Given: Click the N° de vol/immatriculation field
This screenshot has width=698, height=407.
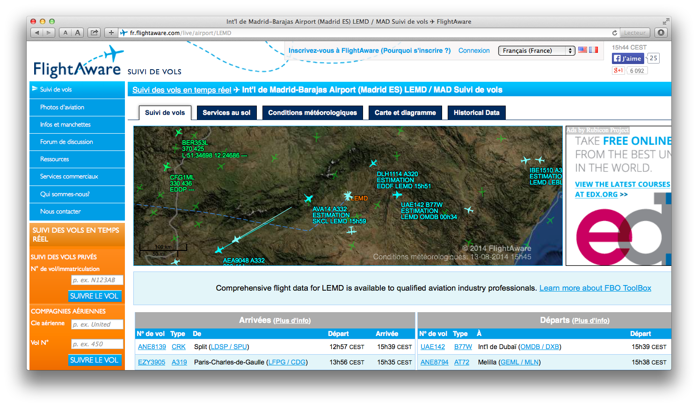Looking at the screenshot, I should pyautogui.click(x=97, y=280).
